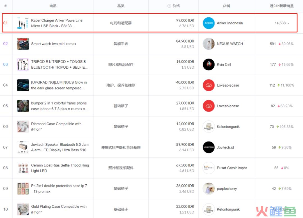Open Pc 2in1 double protection case link

point(59,189)
